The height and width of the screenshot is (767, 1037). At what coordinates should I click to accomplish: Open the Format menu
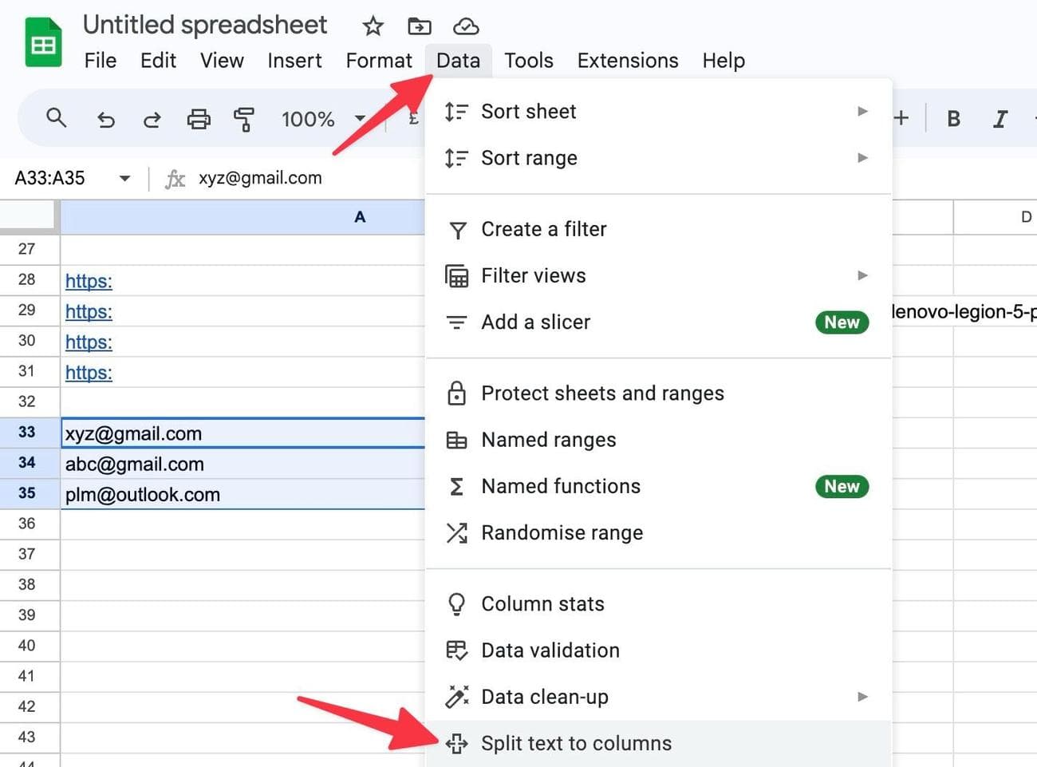[x=379, y=61]
